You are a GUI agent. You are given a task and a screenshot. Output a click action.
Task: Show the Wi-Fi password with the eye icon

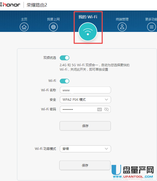tap(106, 109)
